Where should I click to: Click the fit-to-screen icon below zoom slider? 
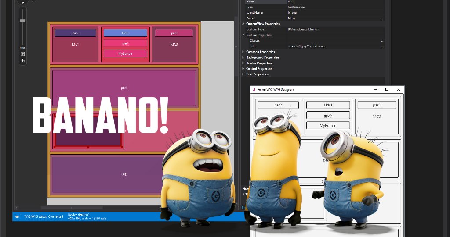coord(23,54)
